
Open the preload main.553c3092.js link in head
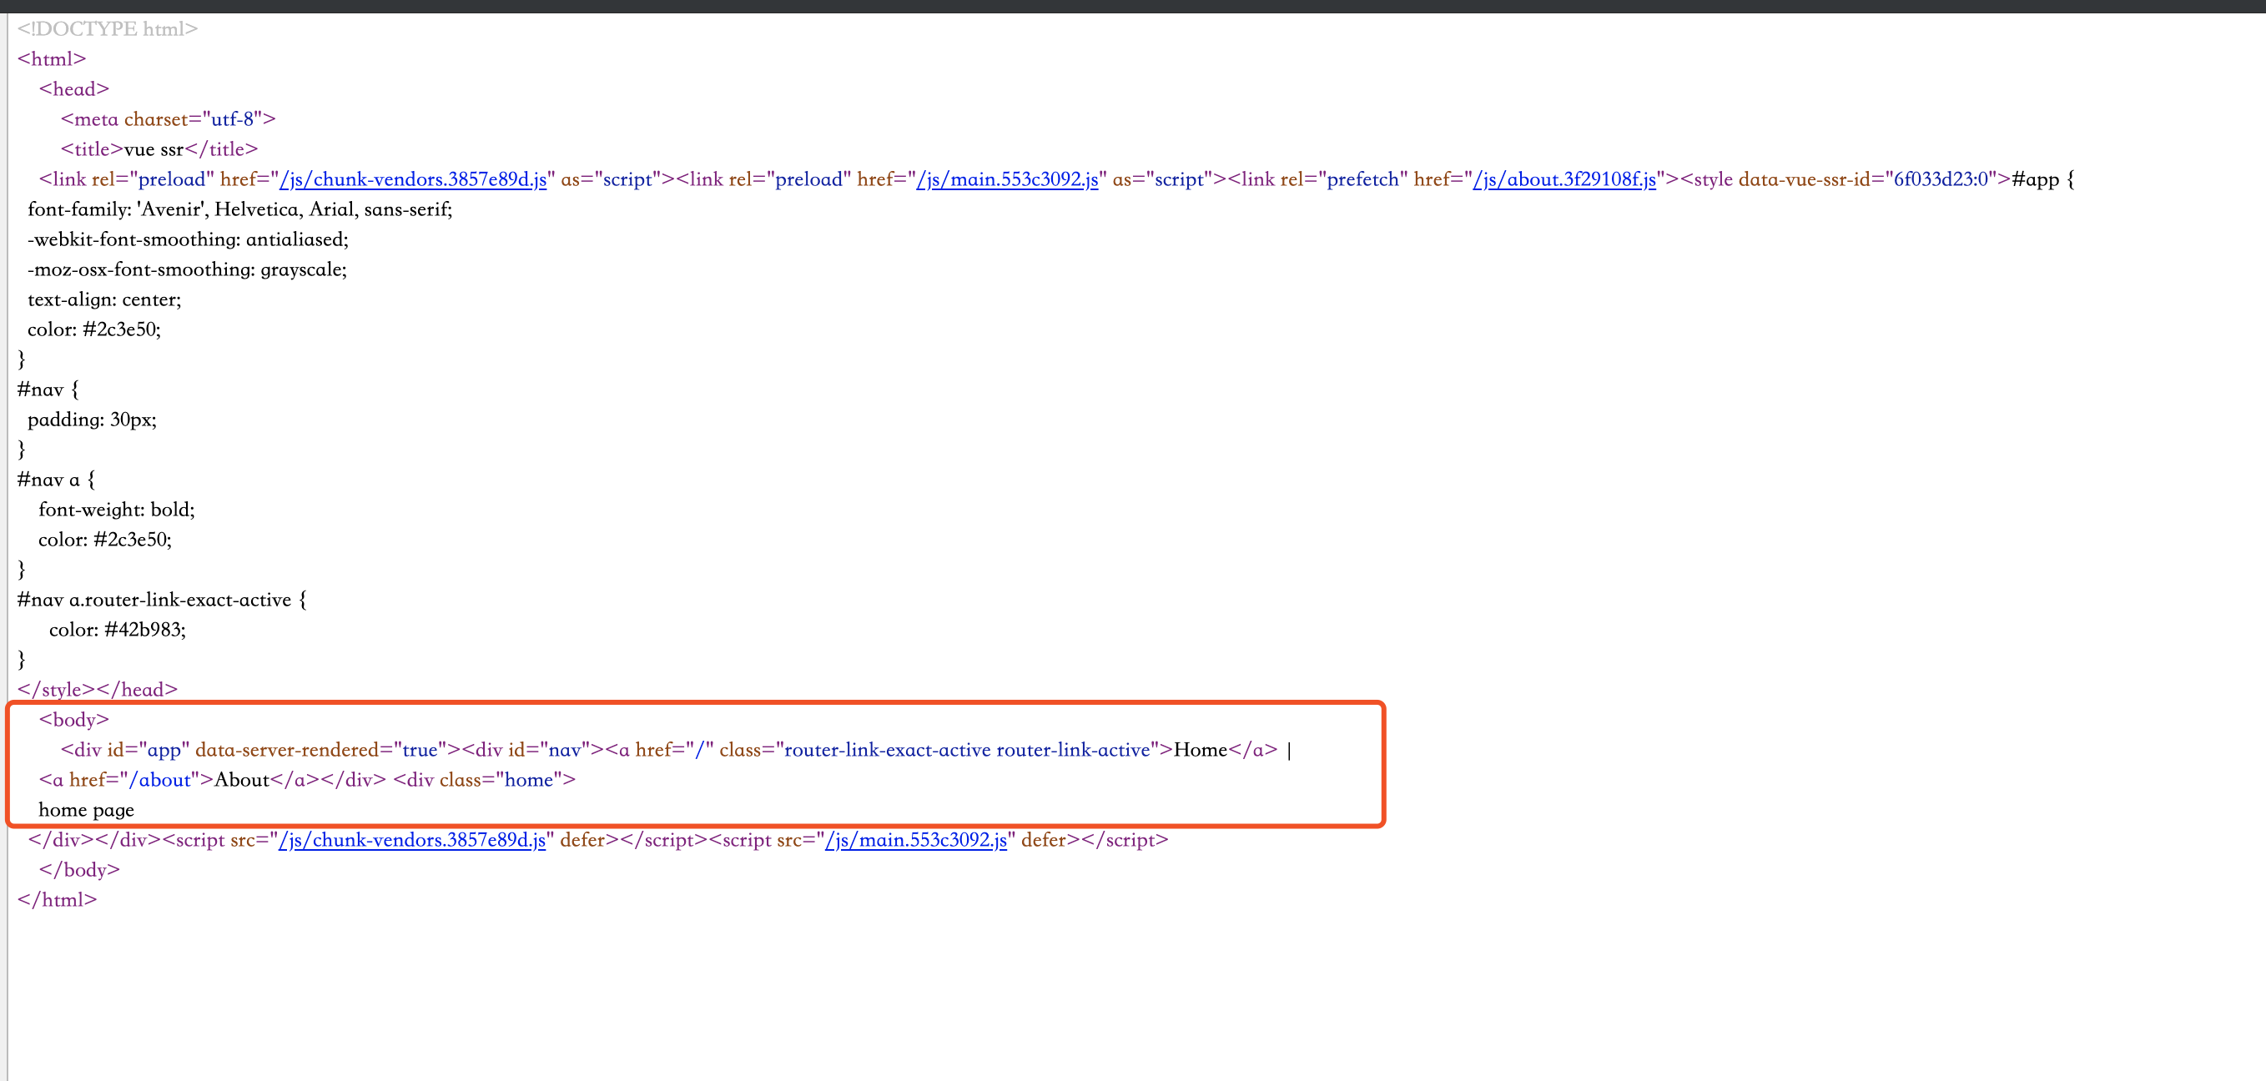tap(1007, 179)
